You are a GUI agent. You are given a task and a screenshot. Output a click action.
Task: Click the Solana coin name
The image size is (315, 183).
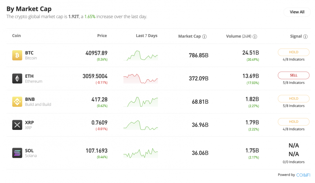pyautogui.click(x=31, y=156)
